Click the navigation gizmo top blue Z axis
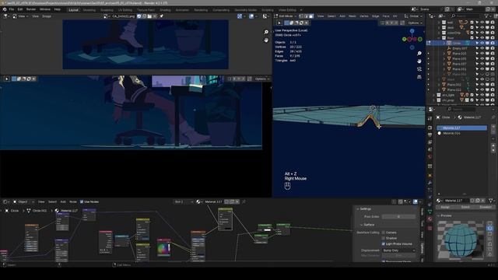The height and width of the screenshot is (280, 498). [x=412, y=31]
